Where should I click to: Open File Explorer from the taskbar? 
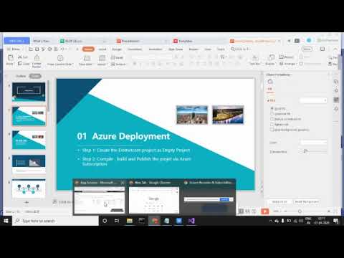(130, 221)
